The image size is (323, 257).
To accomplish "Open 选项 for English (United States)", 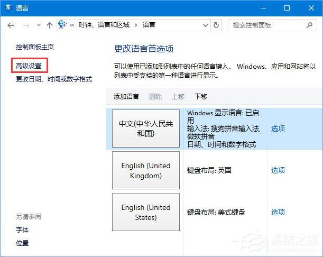I will point(278,212).
